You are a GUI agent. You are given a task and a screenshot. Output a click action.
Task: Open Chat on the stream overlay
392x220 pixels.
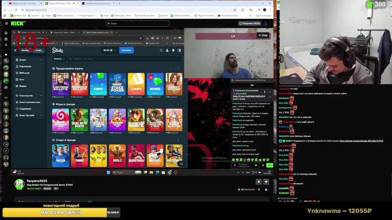(x=263, y=35)
